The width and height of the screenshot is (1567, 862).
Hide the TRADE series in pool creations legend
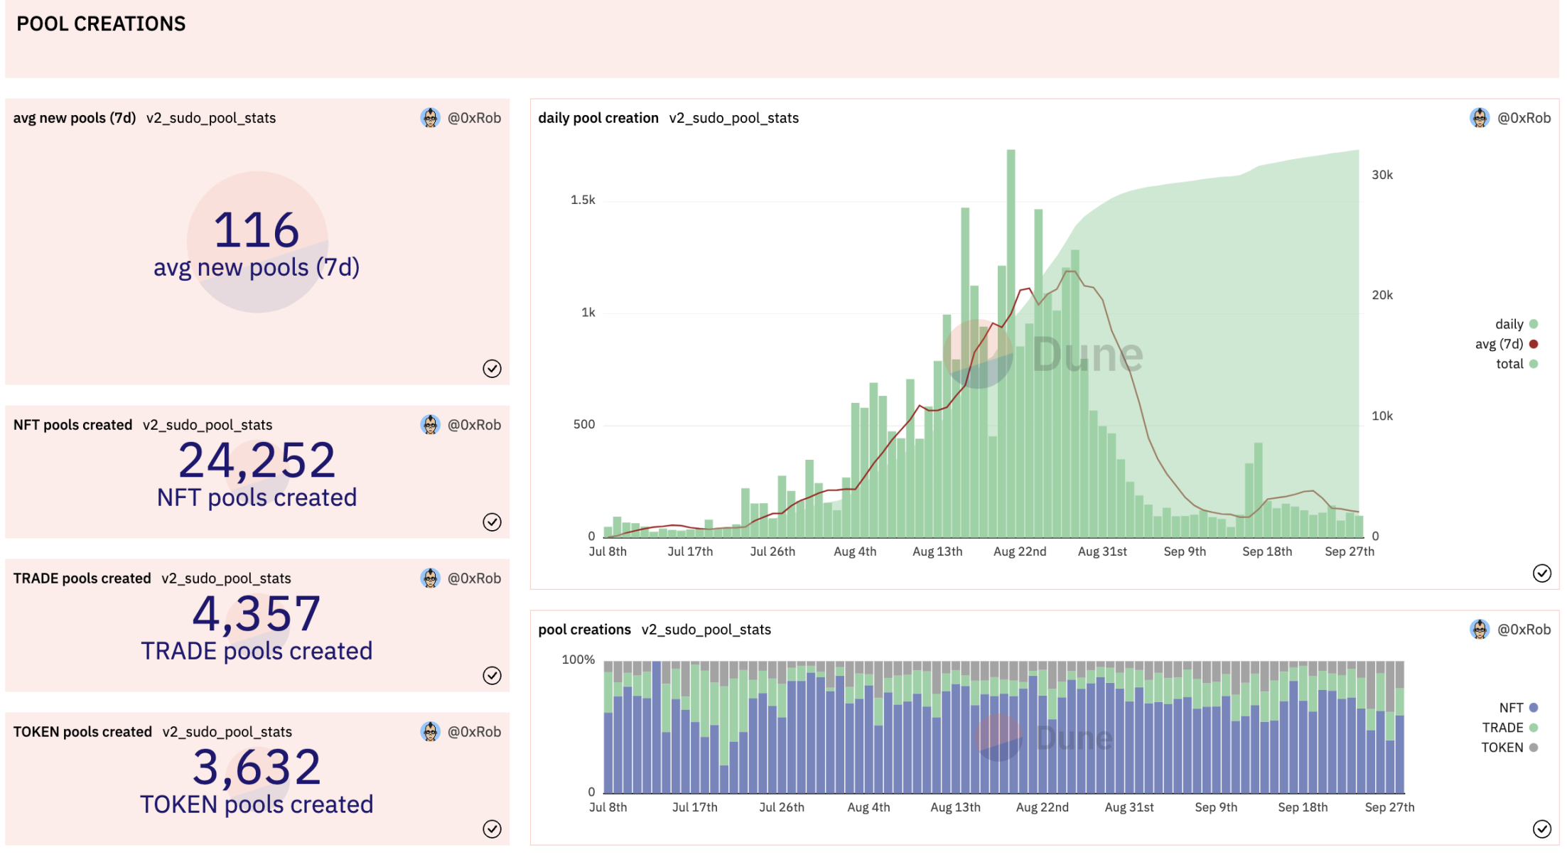[1502, 728]
